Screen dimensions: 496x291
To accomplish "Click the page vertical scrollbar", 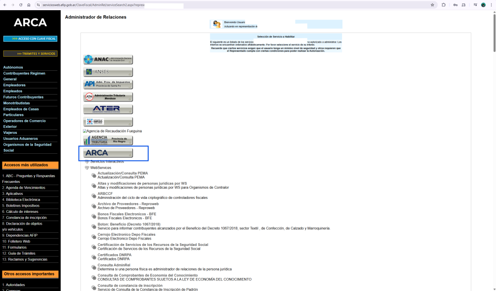I will [494, 145].
